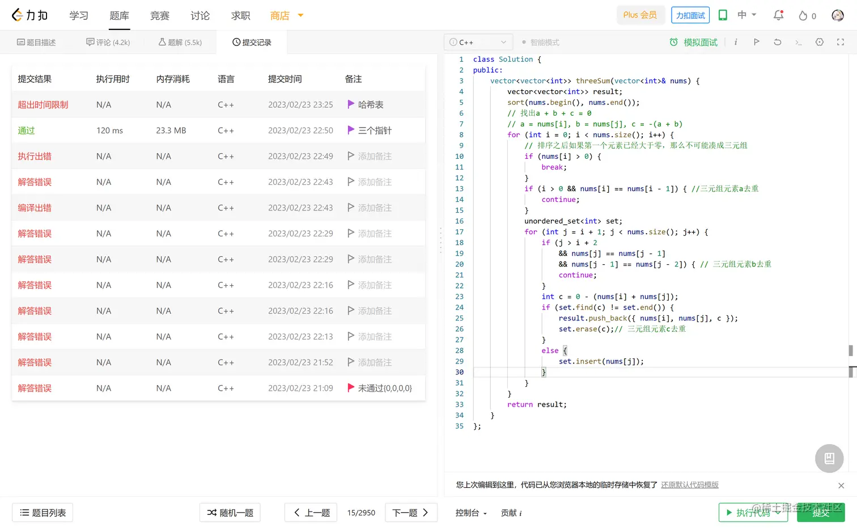Open the editor terminal shortcut icon
The image size is (857, 528).
(799, 43)
